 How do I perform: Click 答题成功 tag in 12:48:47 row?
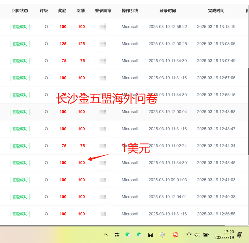(x=20, y=129)
